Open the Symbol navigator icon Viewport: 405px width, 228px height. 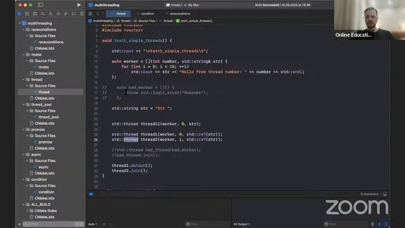tap(35, 14)
